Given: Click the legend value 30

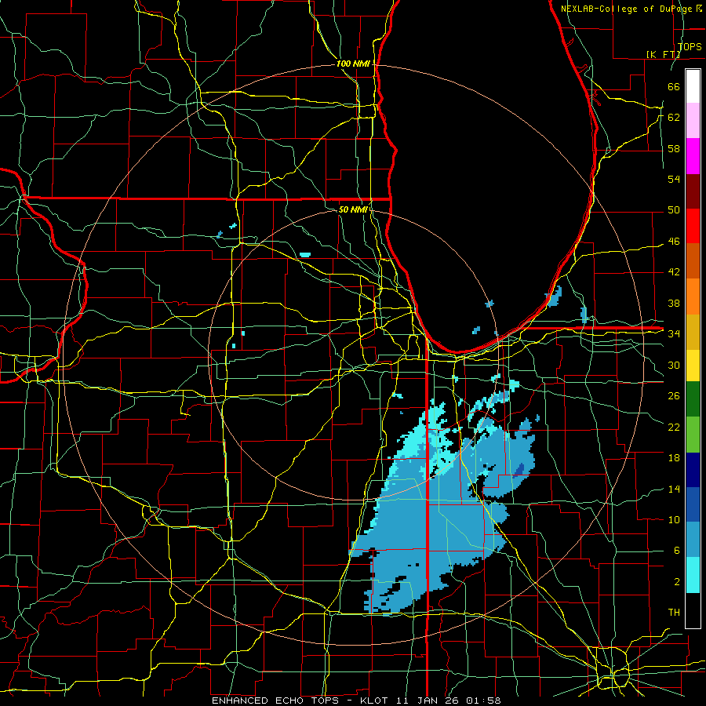Looking at the screenshot, I should (x=674, y=365).
